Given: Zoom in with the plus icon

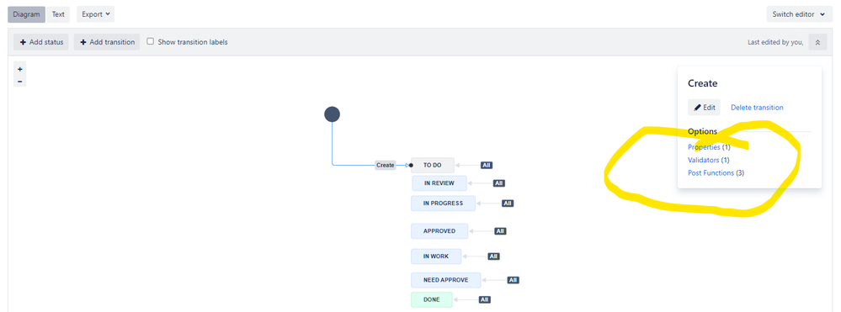Looking at the screenshot, I should point(20,69).
